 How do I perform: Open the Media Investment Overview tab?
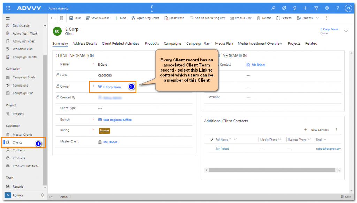point(260,44)
